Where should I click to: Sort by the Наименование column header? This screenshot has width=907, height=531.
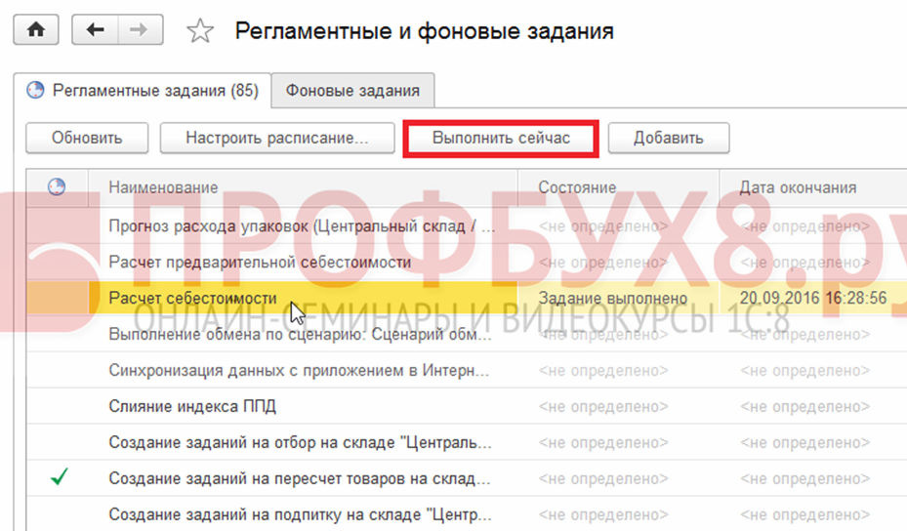pos(163,187)
